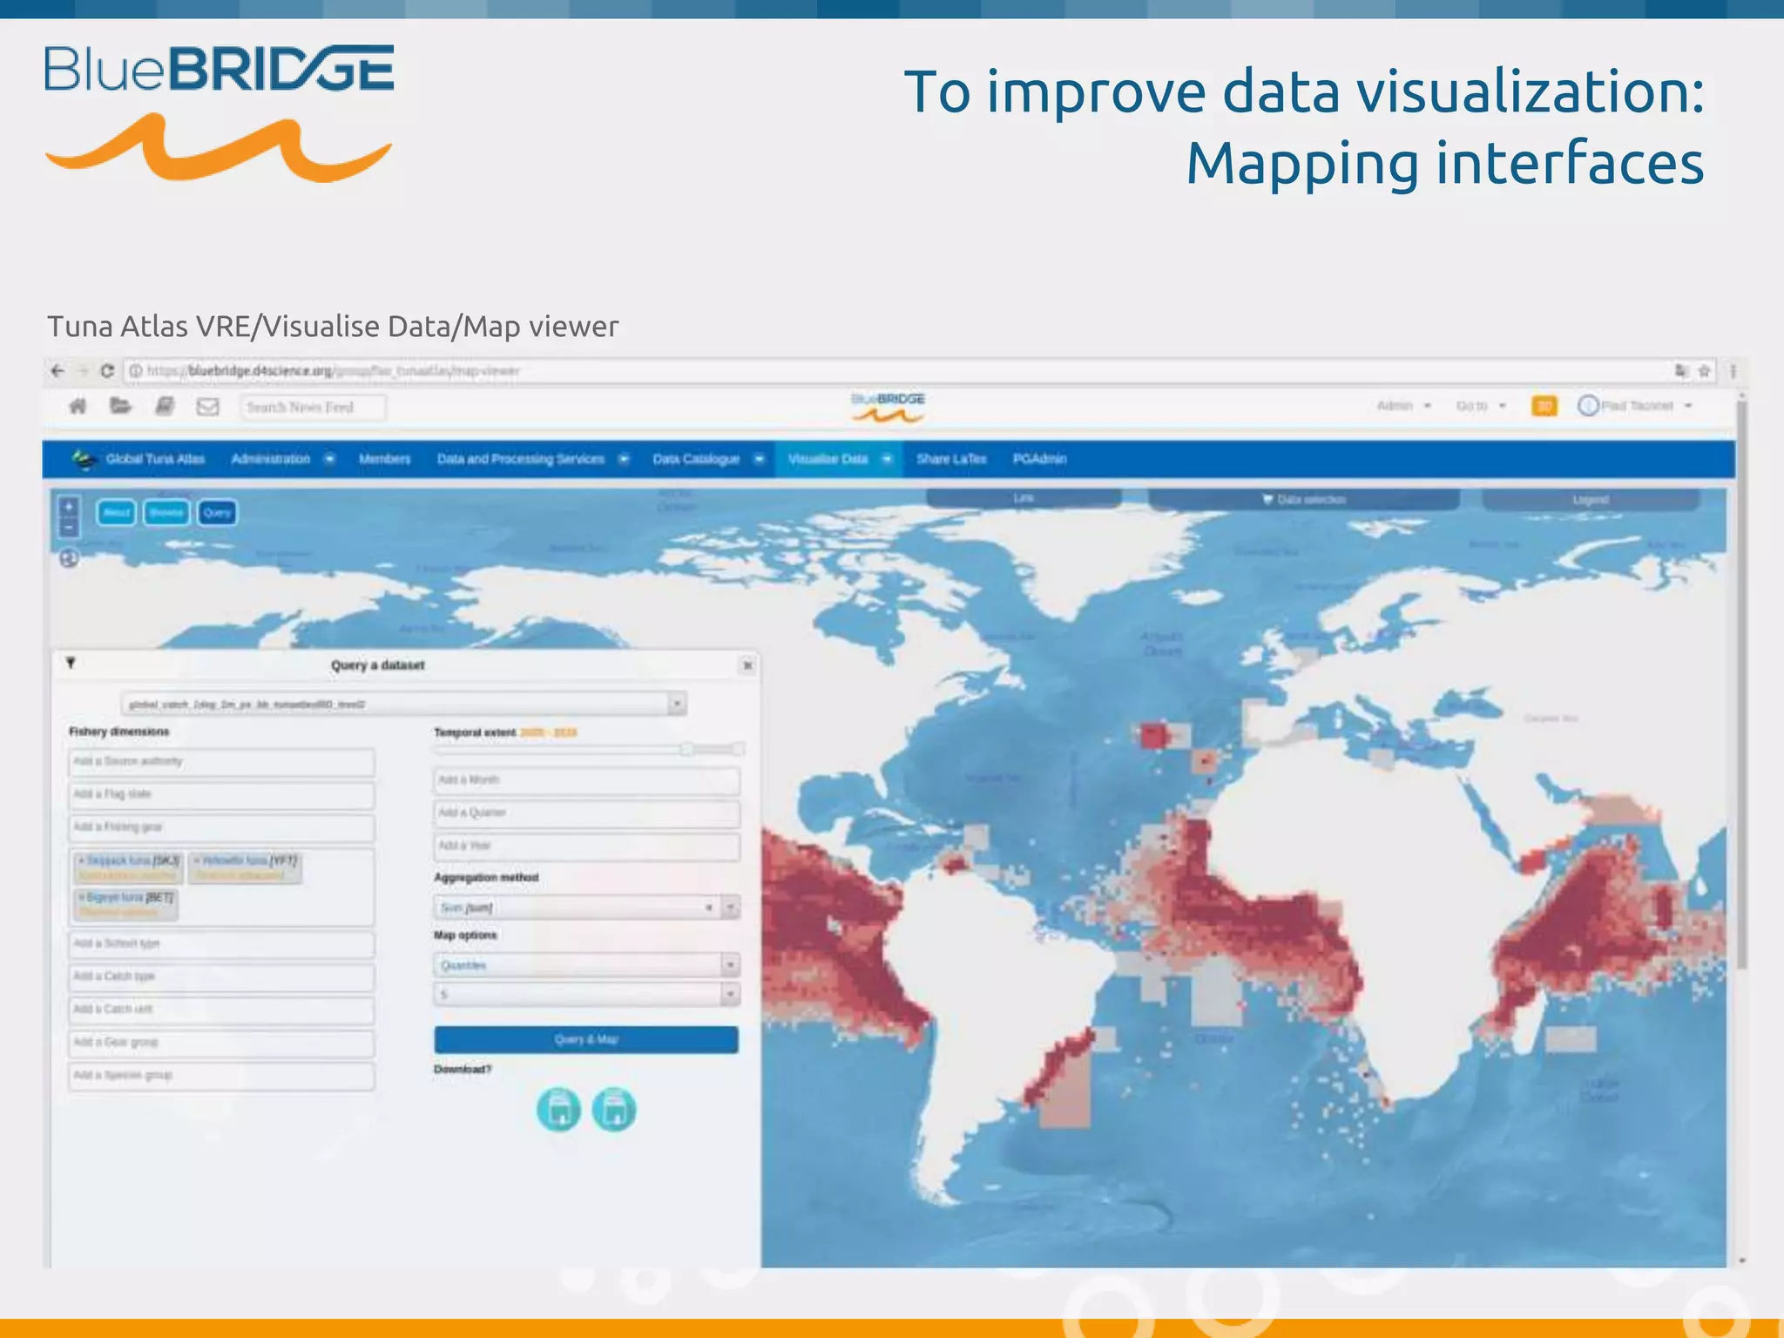The height and width of the screenshot is (1338, 1784).
Task: Click the Add a Fishing gear field
Action: tap(222, 828)
